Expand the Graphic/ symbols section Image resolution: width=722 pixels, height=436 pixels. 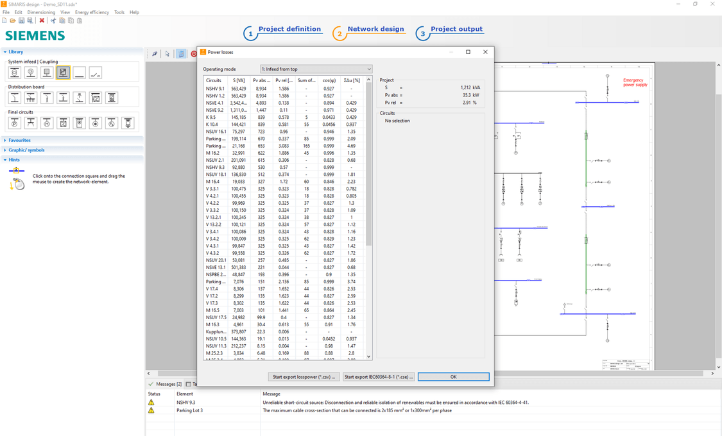pyautogui.click(x=26, y=150)
